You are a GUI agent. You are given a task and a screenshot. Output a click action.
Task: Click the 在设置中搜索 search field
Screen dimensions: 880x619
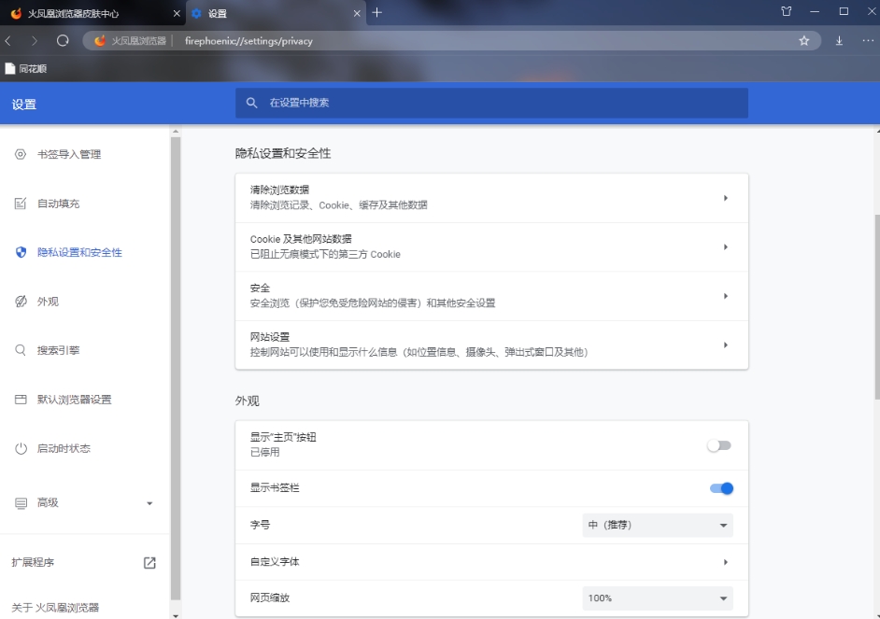(491, 103)
